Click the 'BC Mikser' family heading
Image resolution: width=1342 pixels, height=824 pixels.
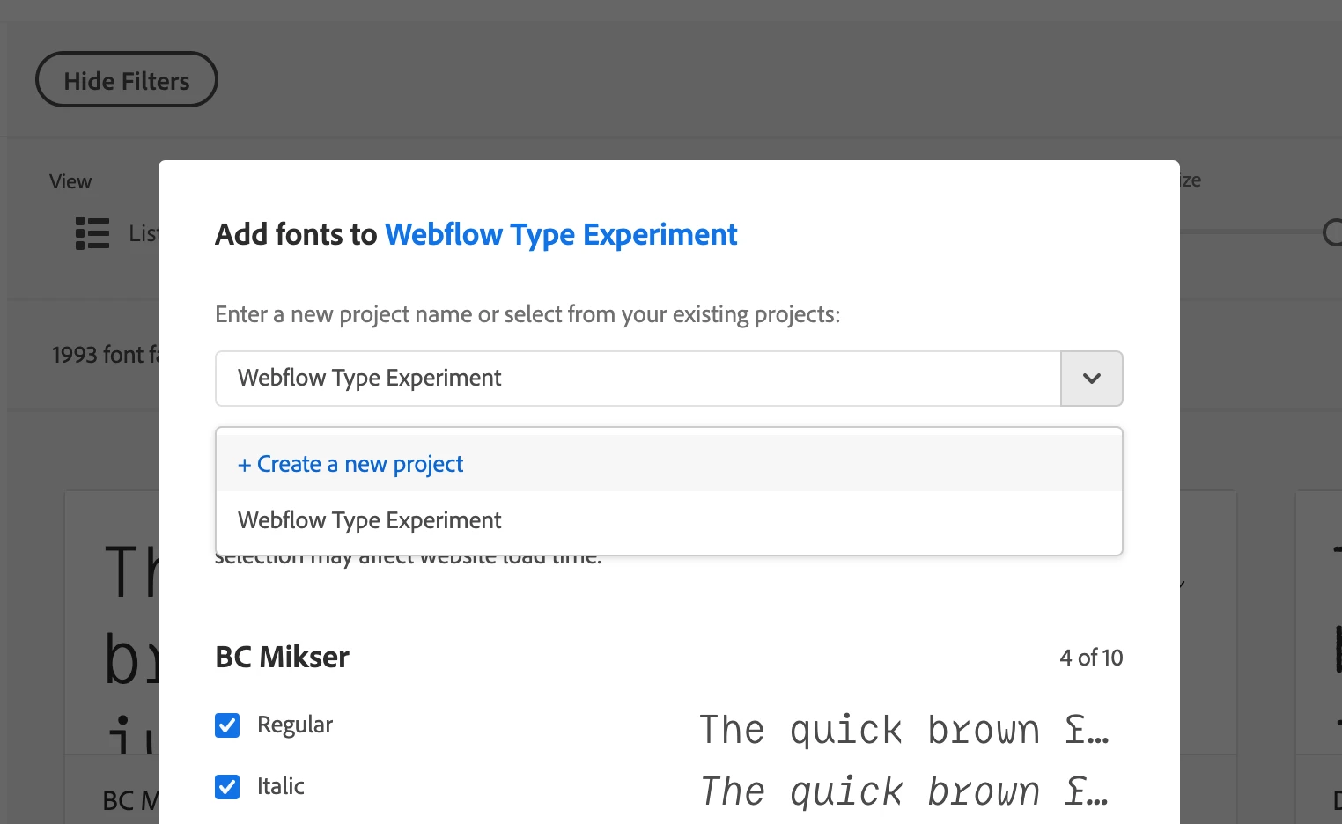pyautogui.click(x=283, y=658)
